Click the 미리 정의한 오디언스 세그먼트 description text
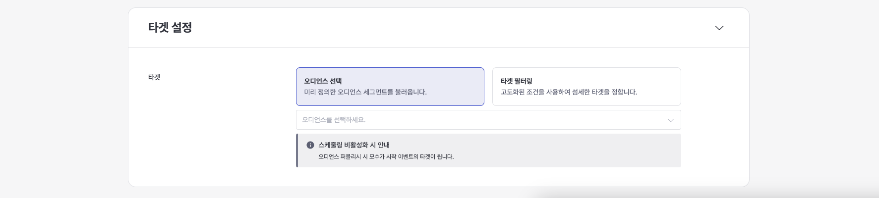 click(365, 92)
